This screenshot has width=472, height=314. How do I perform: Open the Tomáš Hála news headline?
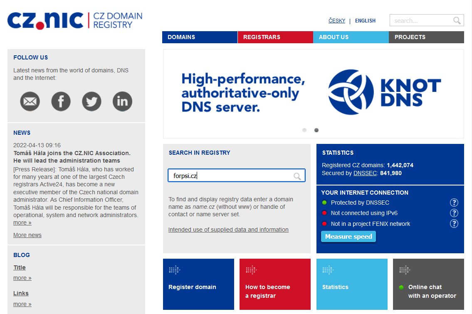coord(72,157)
